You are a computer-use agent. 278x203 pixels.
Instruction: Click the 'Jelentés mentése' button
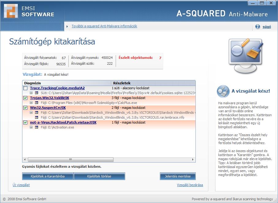(x=178, y=176)
